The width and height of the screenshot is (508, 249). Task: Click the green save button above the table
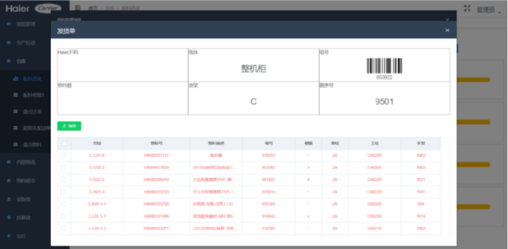69,126
